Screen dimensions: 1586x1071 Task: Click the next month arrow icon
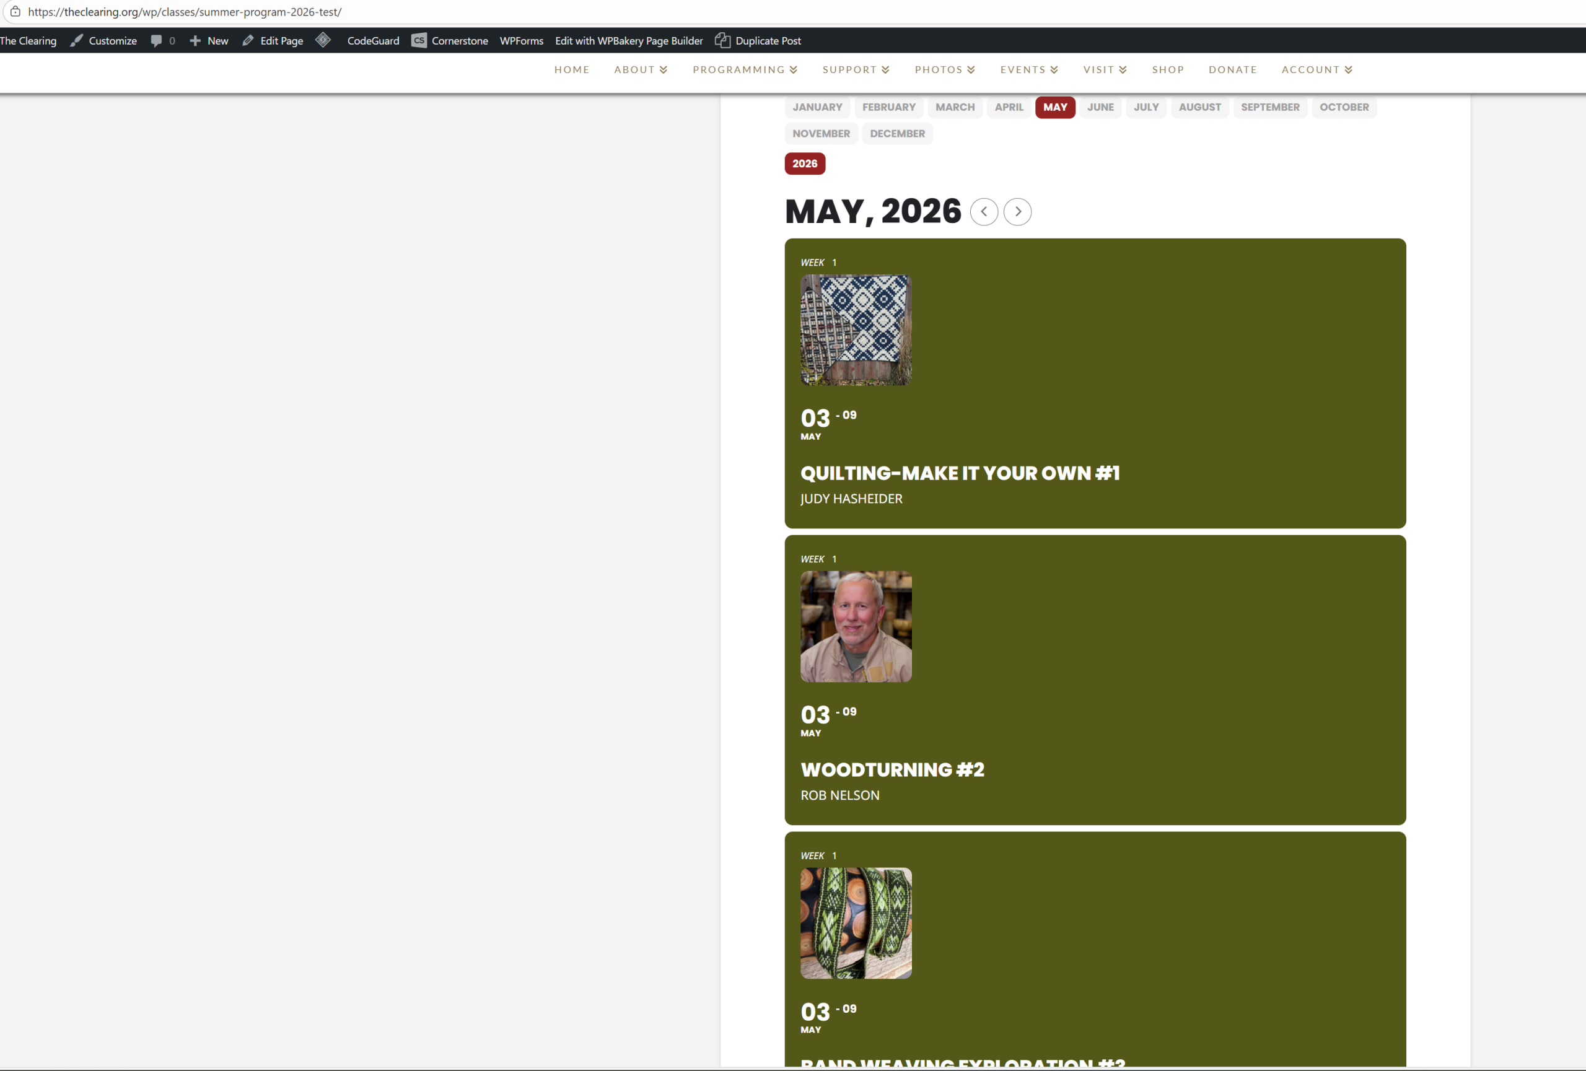coord(1017,211)
